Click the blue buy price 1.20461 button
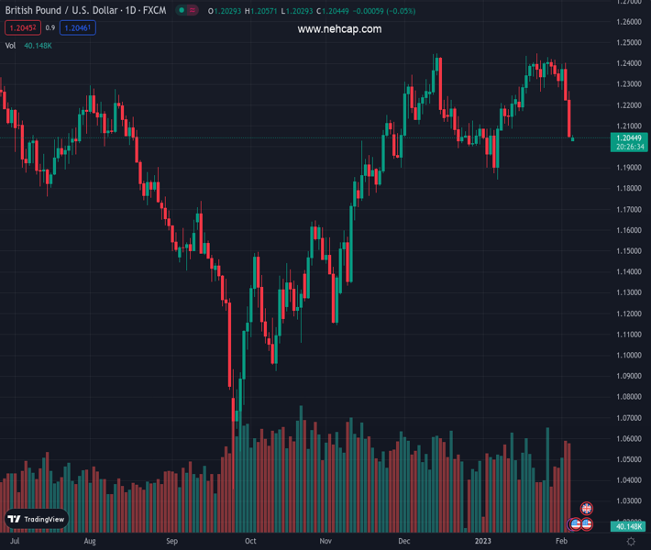 [78, 27]
